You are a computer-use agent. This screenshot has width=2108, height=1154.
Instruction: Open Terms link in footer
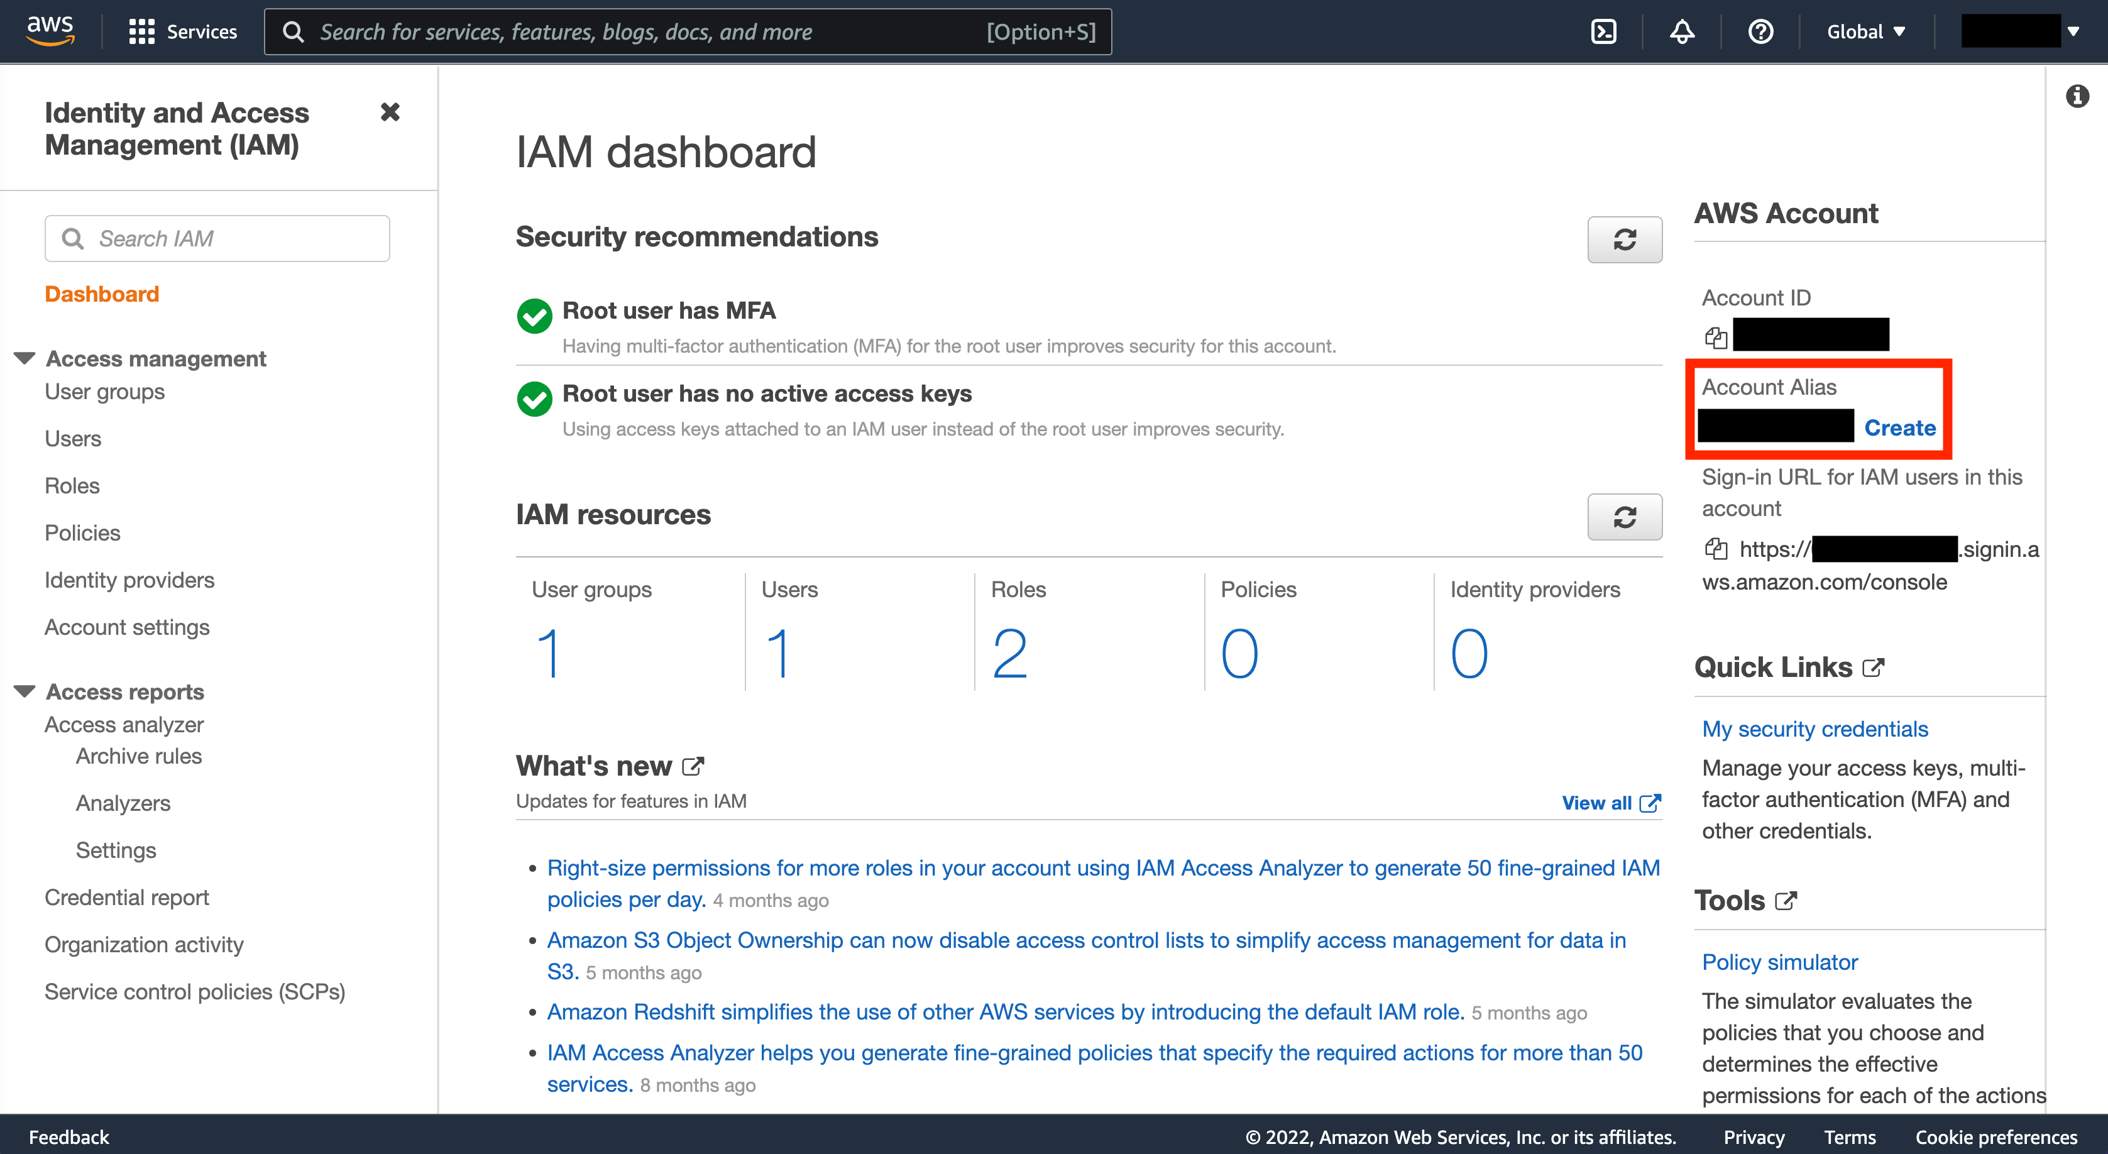pyautogui.click(x=1850, y=1137)
